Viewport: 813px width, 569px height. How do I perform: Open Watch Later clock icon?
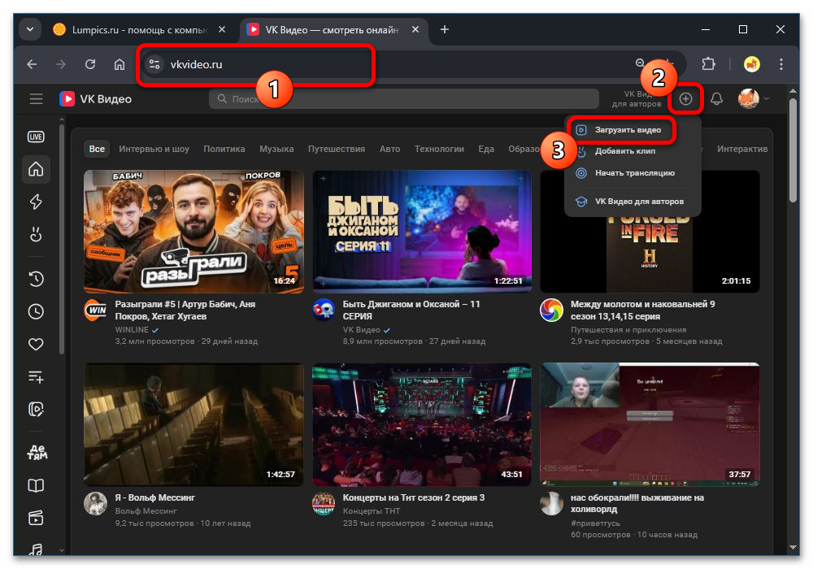coord(36,311)
